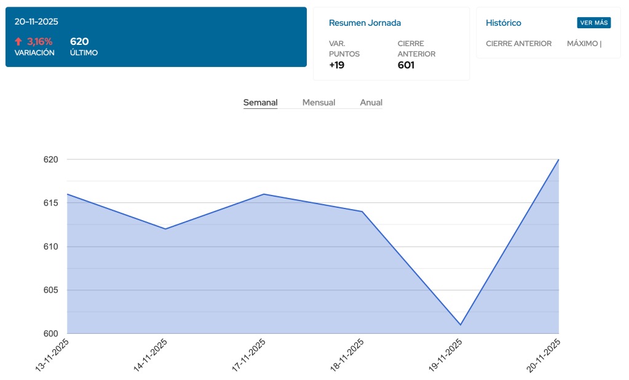This screenshot has width=629, height=380.
Task: Open the Anual tab
Action: coord(371,103)
